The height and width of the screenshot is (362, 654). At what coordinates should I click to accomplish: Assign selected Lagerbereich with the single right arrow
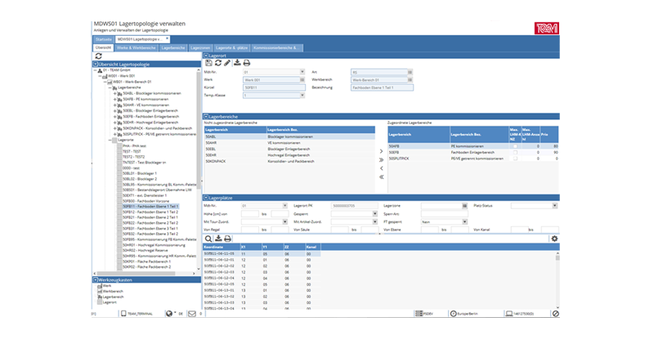tap(381, 151)
